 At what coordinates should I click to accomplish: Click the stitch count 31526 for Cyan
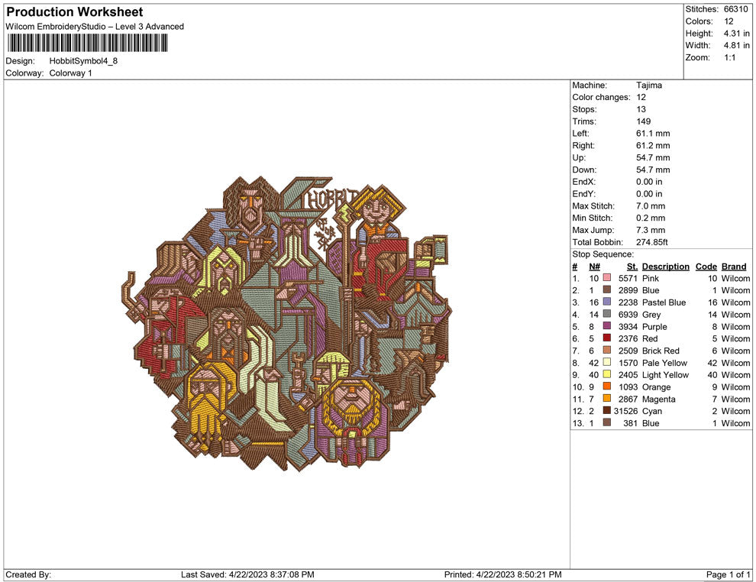625,411
